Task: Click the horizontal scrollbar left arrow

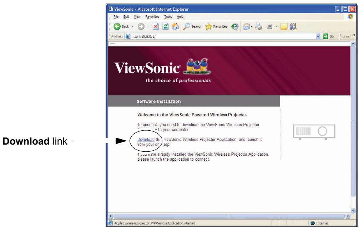Action: 111,216
